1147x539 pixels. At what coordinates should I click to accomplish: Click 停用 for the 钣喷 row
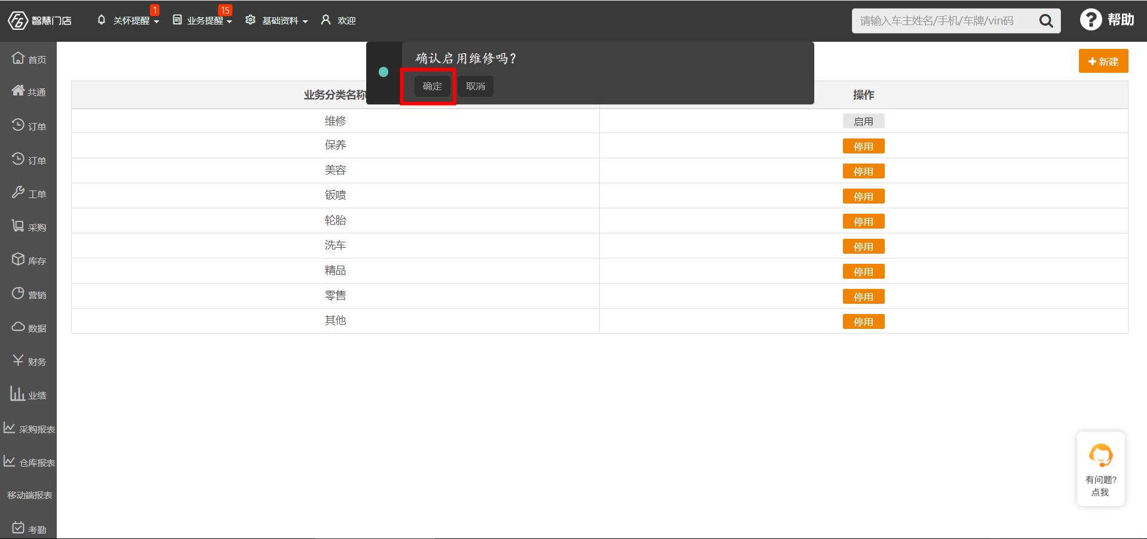[863, 196]
